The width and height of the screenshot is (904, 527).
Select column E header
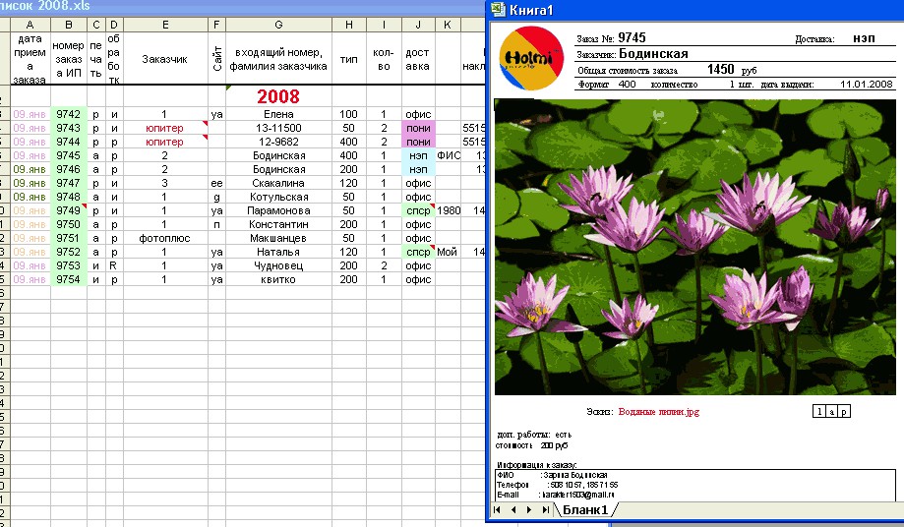pos(165,25)
